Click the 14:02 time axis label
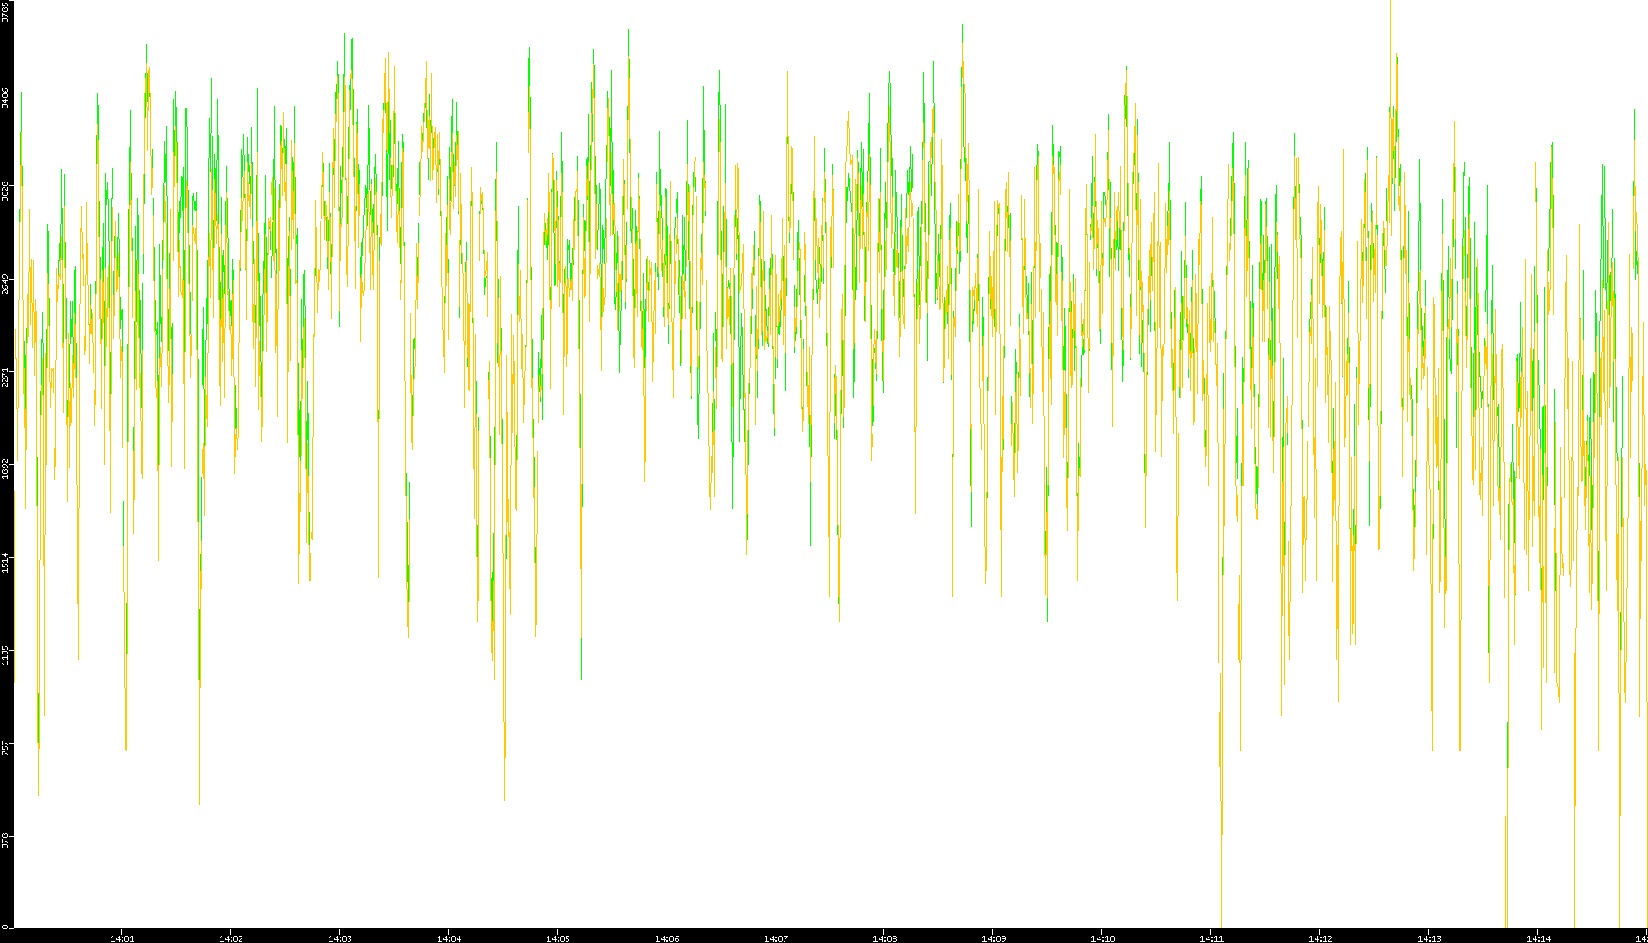This screenshot has width=1648, height=943. (x=231, y=938)
